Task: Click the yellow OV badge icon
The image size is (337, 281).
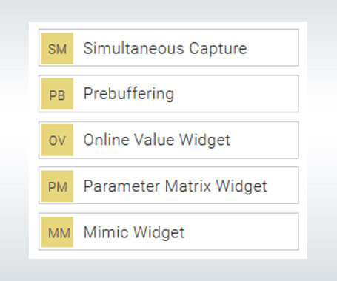Action: [57, 140]
